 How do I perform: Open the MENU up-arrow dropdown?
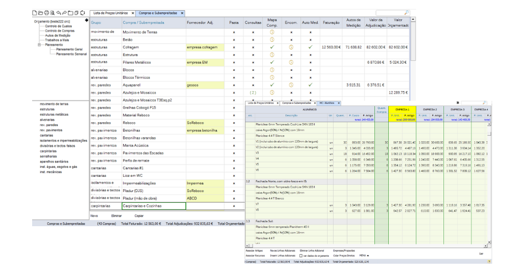click(364, 256)
